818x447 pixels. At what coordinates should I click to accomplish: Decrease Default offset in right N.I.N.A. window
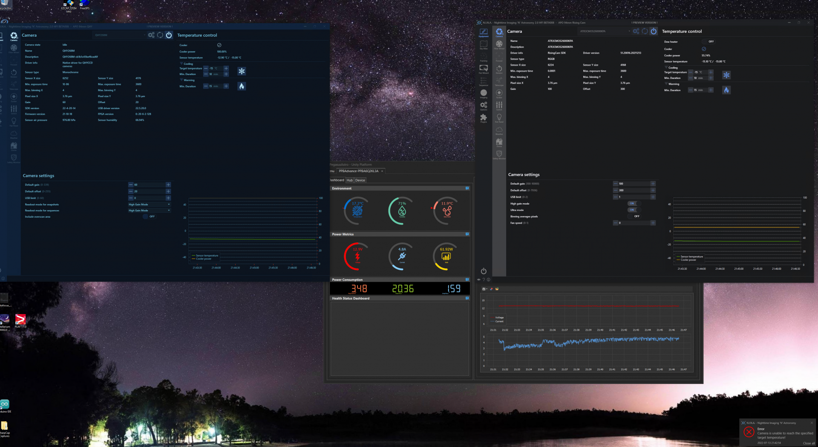click(x=616, y=190)
